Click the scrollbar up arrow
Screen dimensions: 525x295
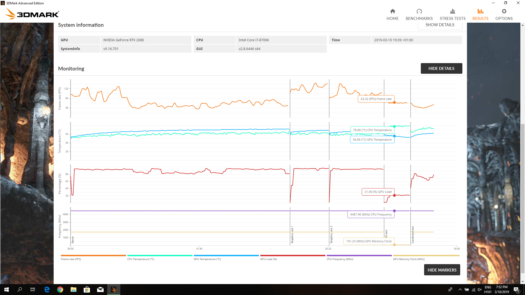[x=523, y=25]
